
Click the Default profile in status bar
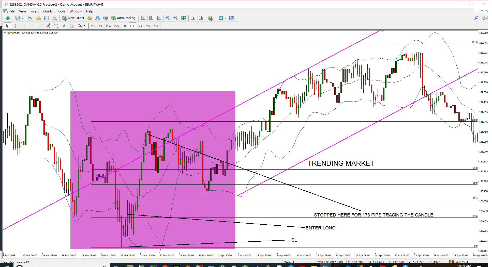point(289,262)
